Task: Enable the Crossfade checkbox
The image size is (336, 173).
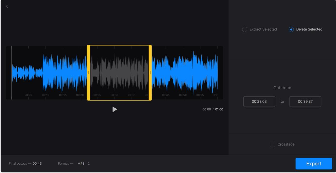Action: [x=272, y=144]
